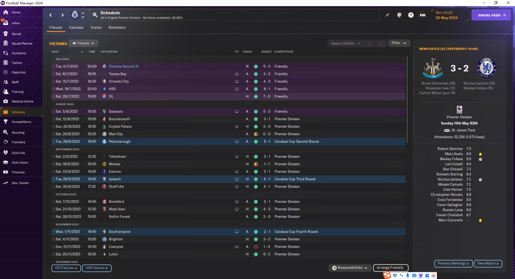Click Cole Palmer in the ratings list
Screen dimensions: 515x279
(x=453, y=190)
